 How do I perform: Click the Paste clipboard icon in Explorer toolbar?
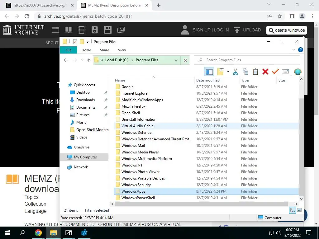(x=255, y=72)
